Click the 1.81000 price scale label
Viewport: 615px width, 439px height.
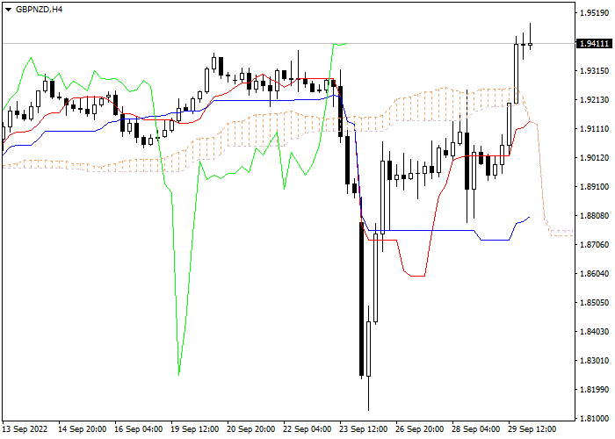pos(594,419)
